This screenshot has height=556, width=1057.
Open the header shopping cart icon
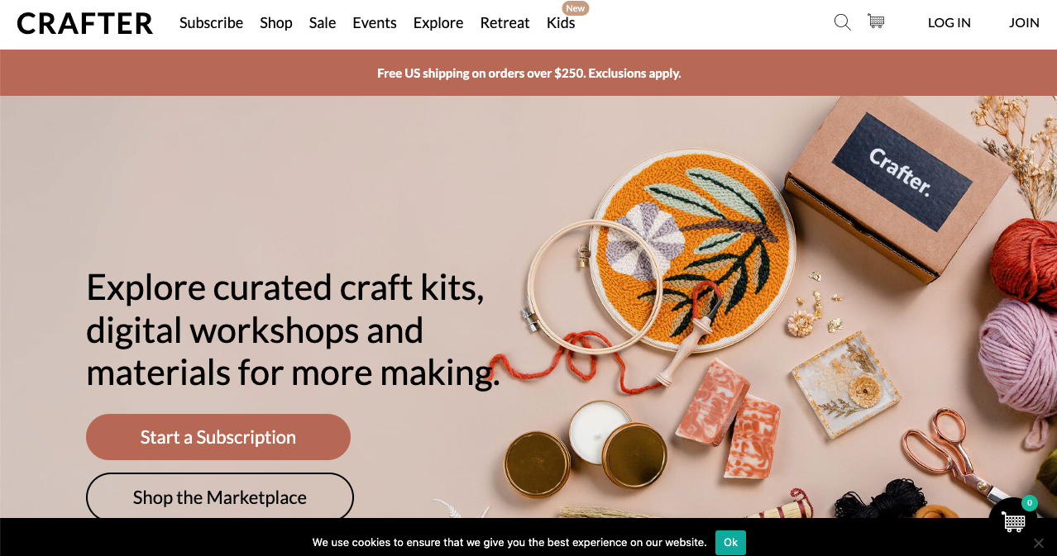coord(876,21)
